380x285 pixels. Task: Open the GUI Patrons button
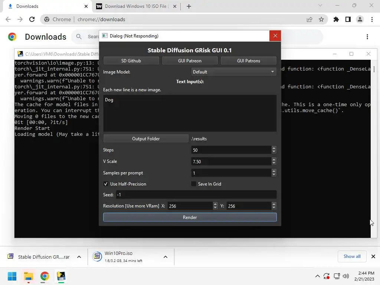click(249, 60)
